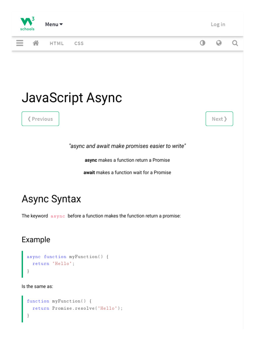Screen dimensions: 255x341
Task: Open search with the magnifier icon
Action: pos(235,43)
